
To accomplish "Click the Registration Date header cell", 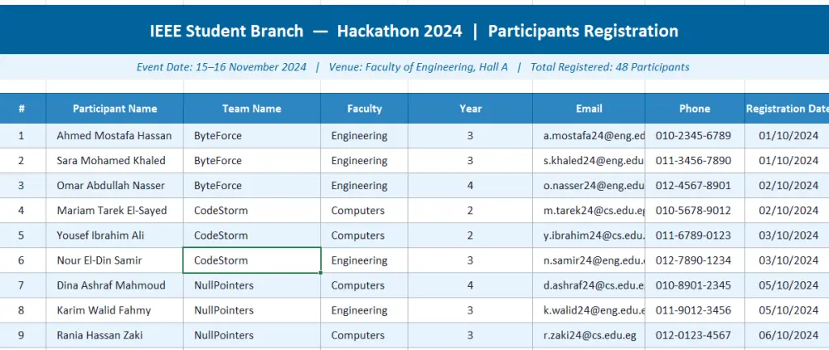I will [x=787, y=109].
